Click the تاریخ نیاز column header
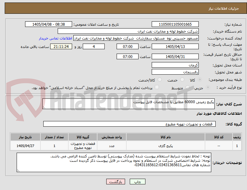This screenshot has height=190, width=247. point(25,137)
